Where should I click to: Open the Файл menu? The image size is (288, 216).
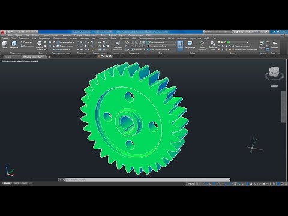point(11,35)
